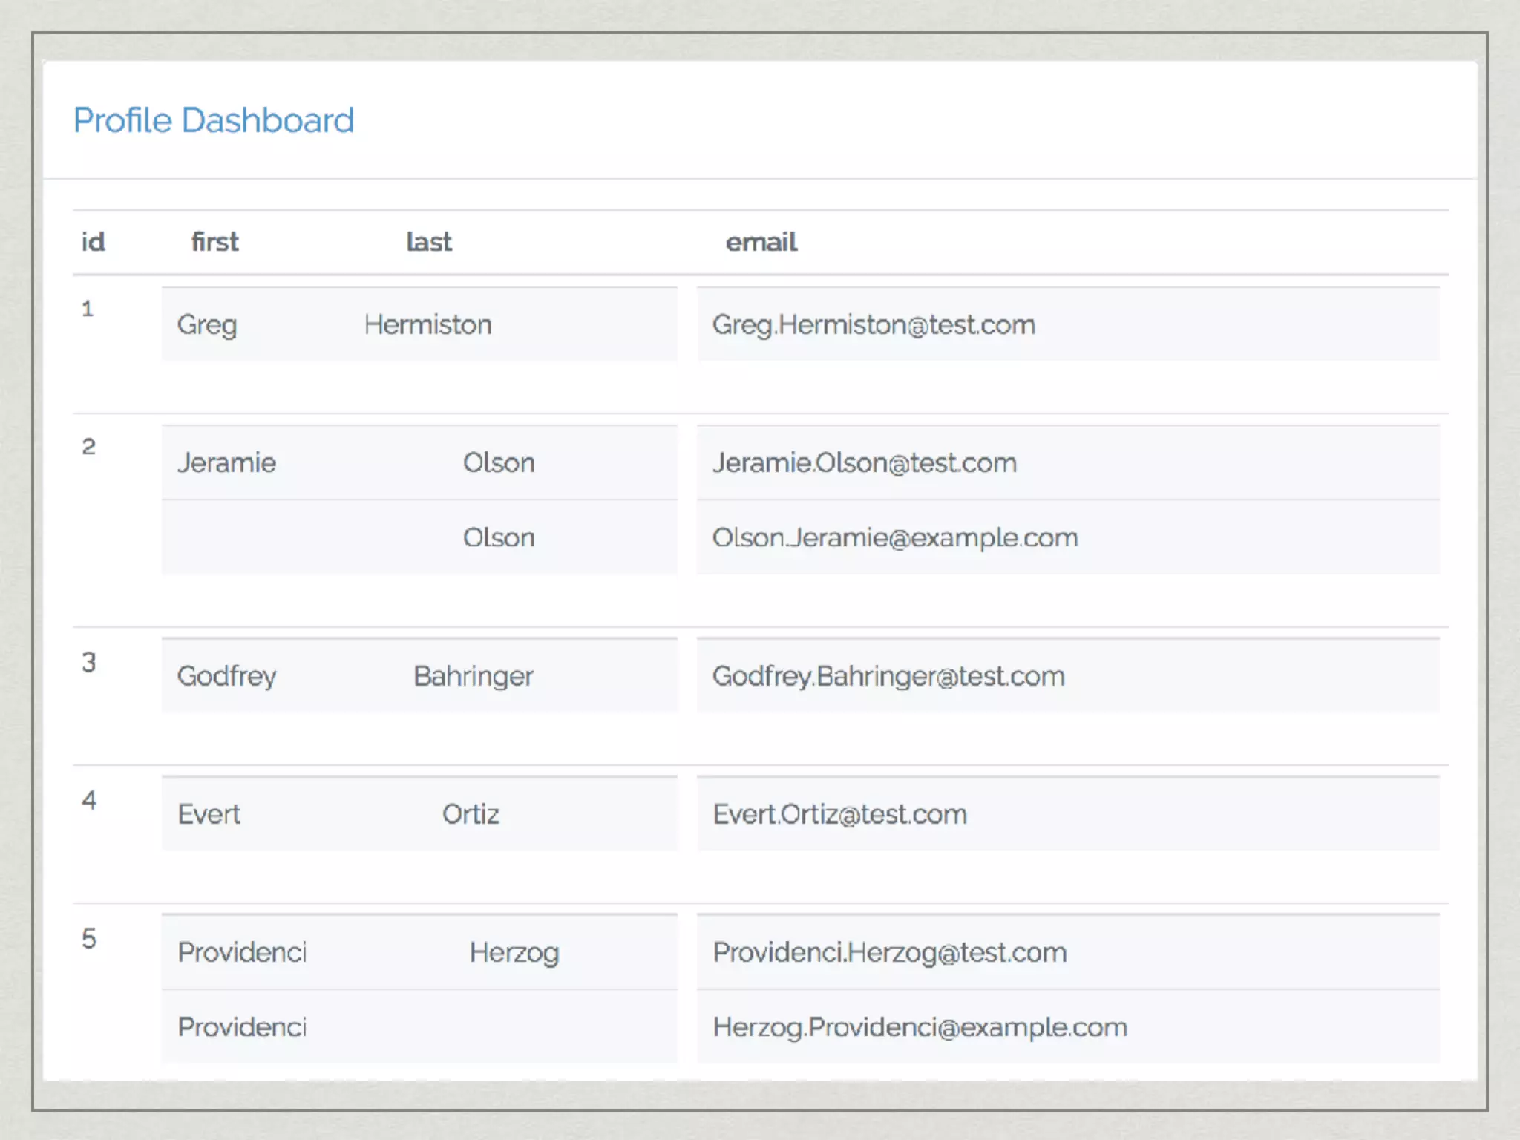
Task: Click Jeramie.Olson@test.com email
Action: click(x=865, y=463)
